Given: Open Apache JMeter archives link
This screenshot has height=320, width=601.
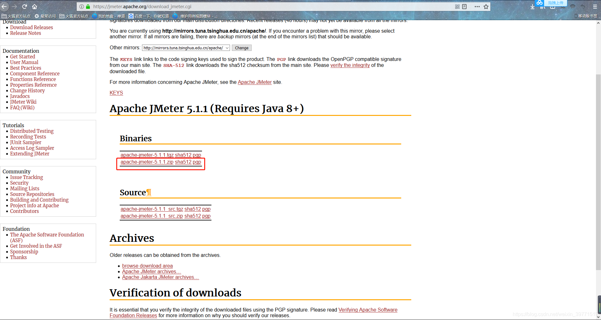Looking at the screenshot, I should point(151,272).
